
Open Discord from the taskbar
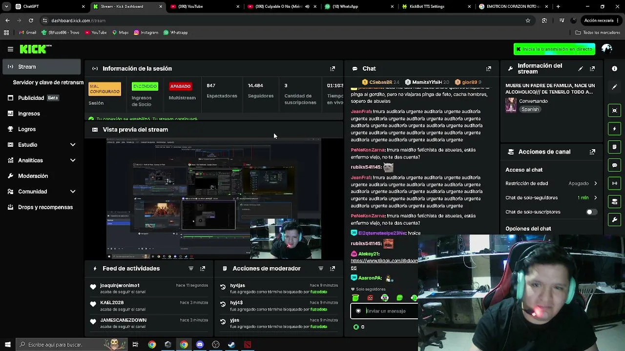[x=200, y=345]
